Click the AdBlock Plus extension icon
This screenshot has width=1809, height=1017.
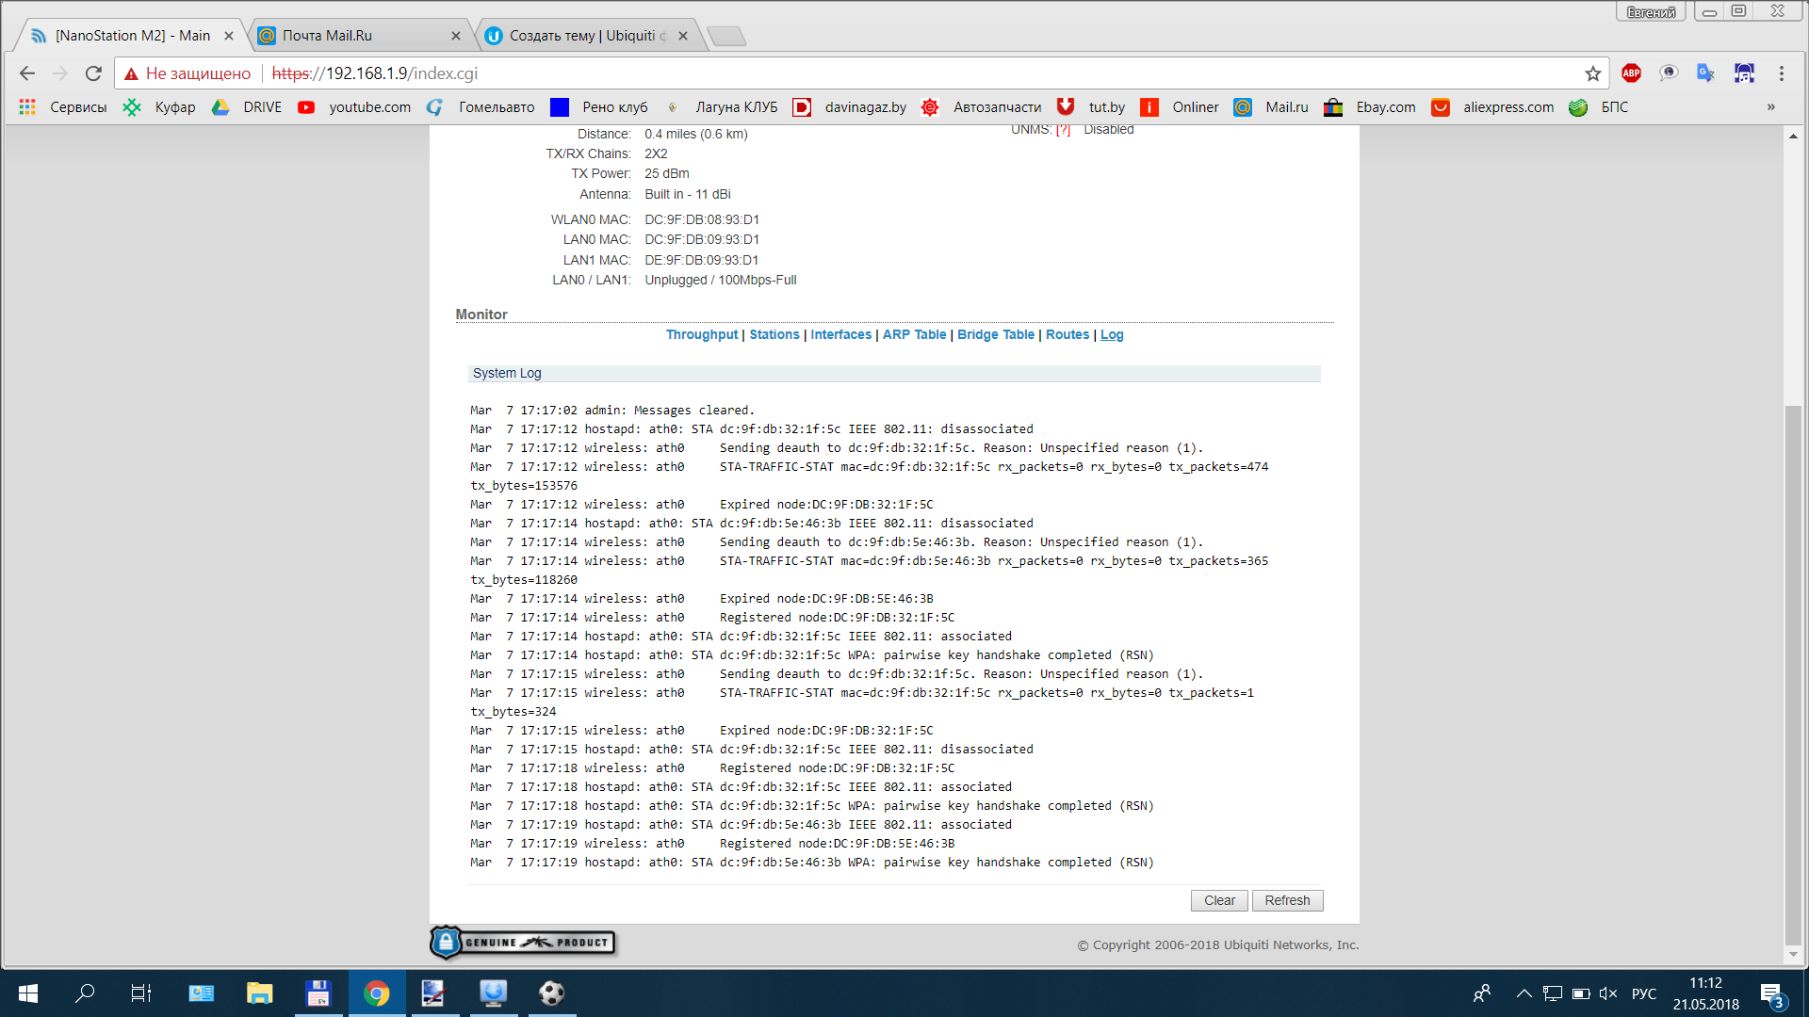point(1631,73)
